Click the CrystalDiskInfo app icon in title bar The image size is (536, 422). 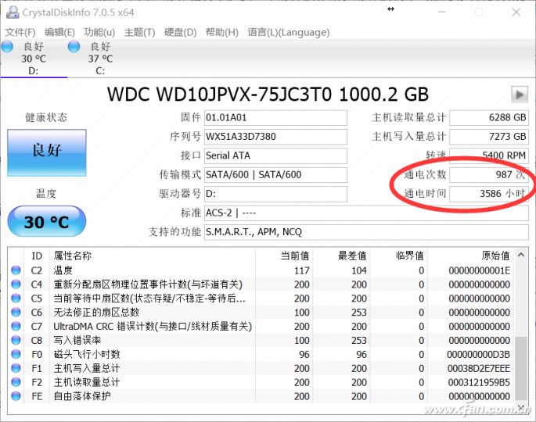(13, 13)
